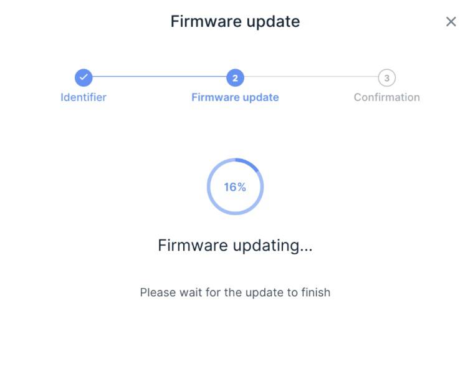473x376 pixels.
Task: Click the number 2 in the stepper
Action: point(235,78)
